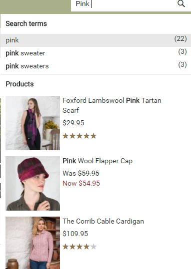This screenshot has height=269, width=191.
Task: Open the Pink Wool Flapper Cap image
Action: 32,183
